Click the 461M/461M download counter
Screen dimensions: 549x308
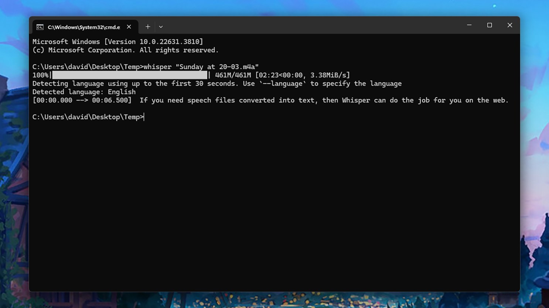pyautogui.click(x=232, y=75)
